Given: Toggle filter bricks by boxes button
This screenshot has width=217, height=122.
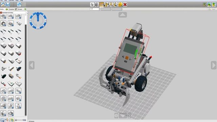Looking at the screenshot, I should coord(2,120).
